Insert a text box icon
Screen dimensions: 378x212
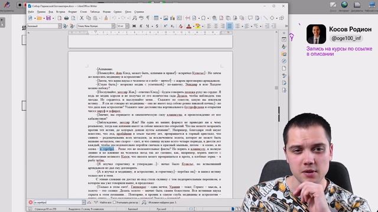[x=179, y=18]
